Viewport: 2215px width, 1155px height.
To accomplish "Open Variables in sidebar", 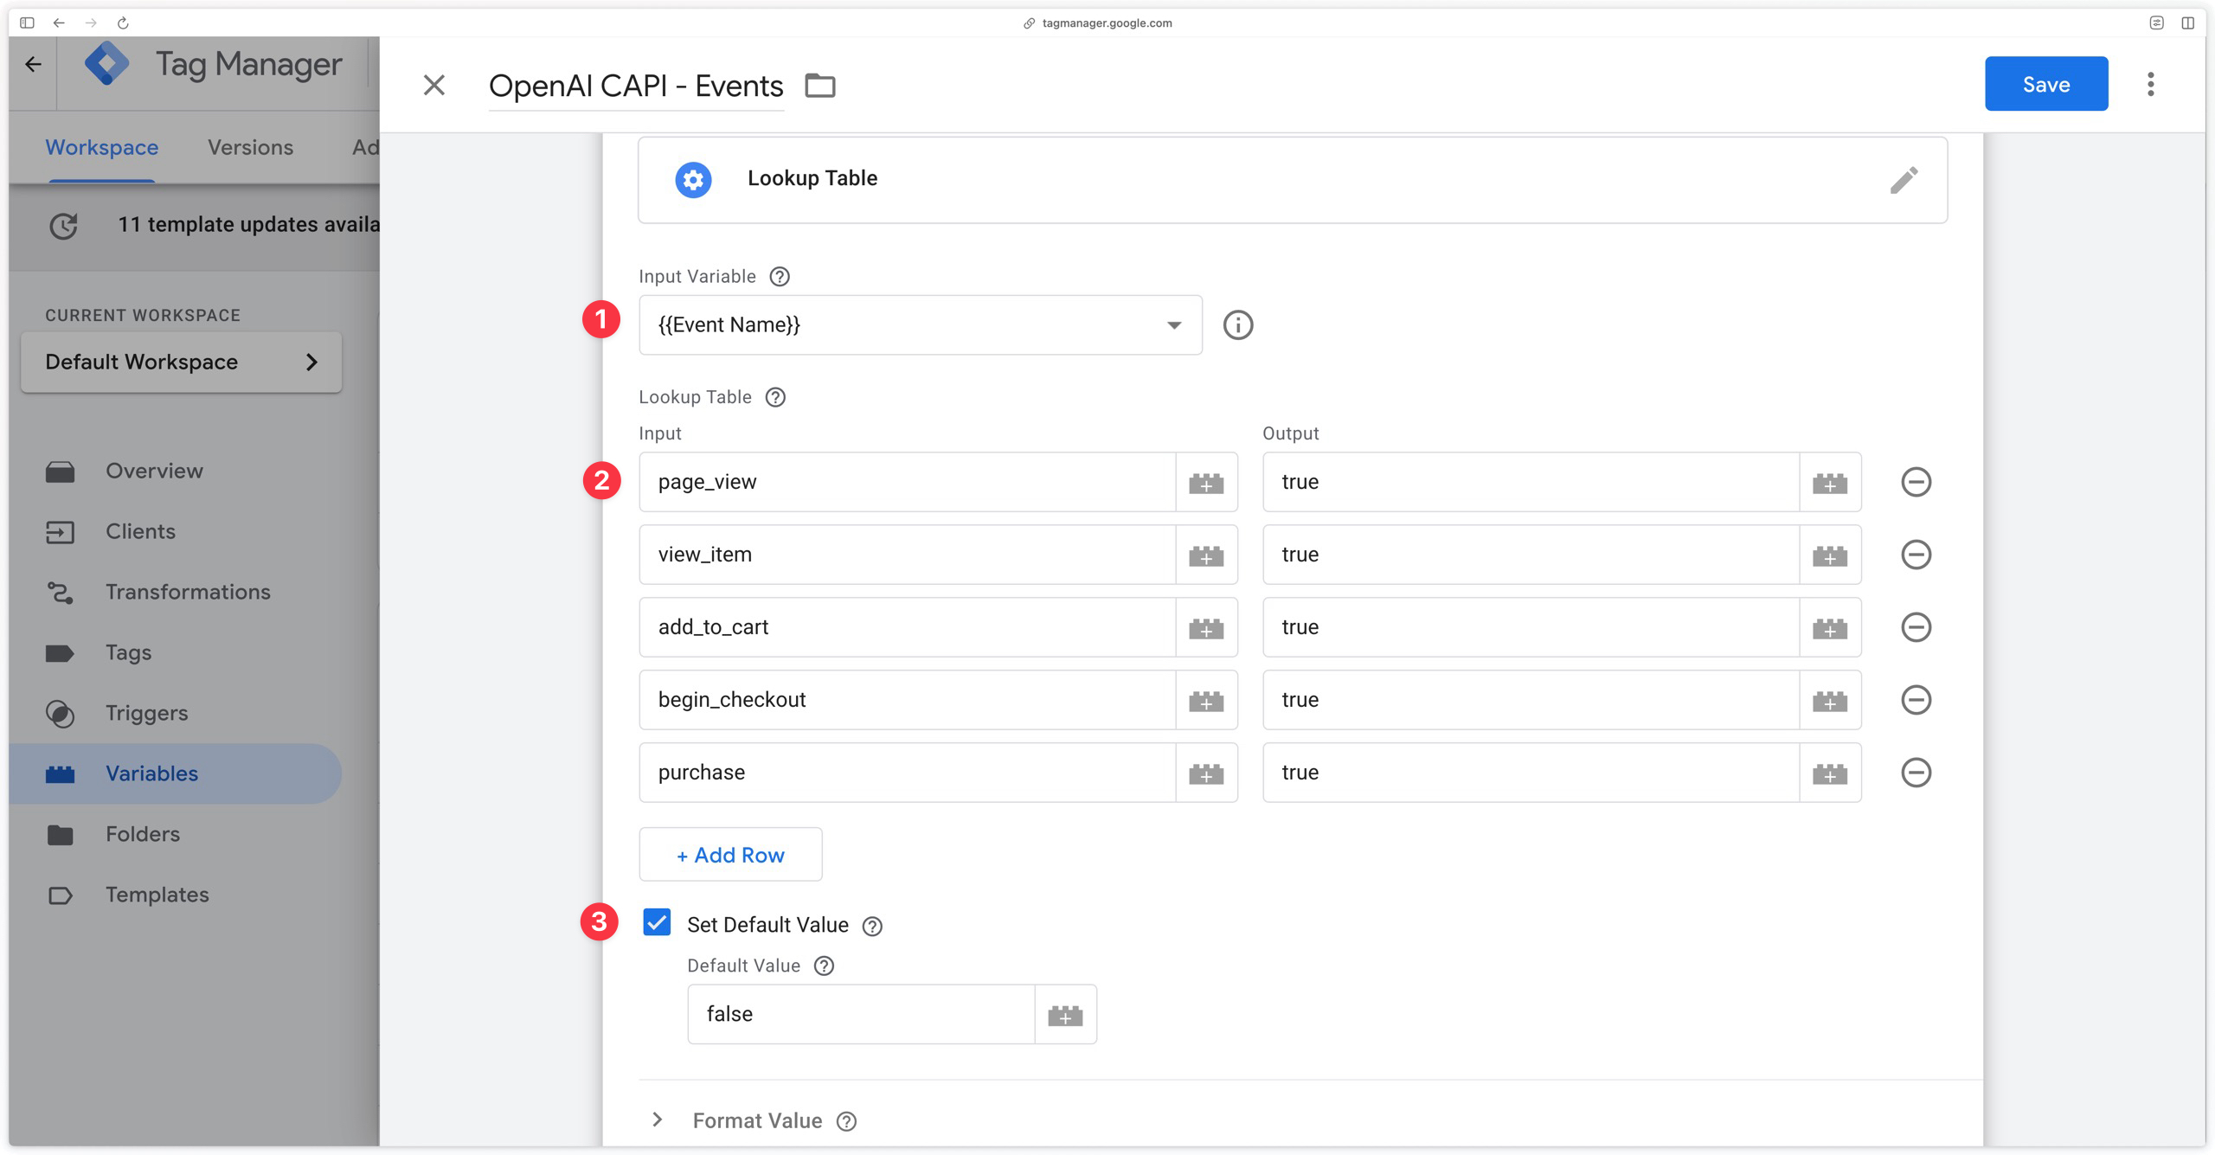I will point(176,774).
